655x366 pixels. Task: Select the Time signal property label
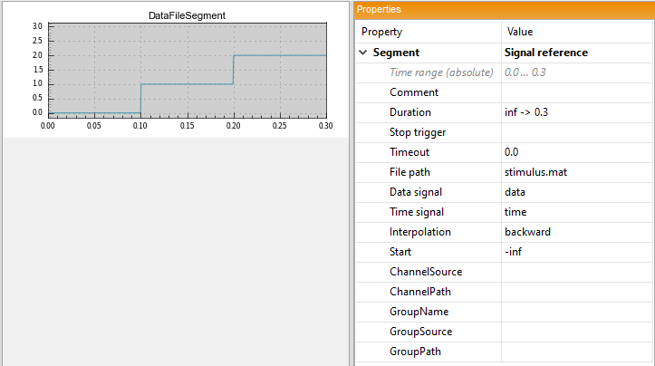point(417,212)
